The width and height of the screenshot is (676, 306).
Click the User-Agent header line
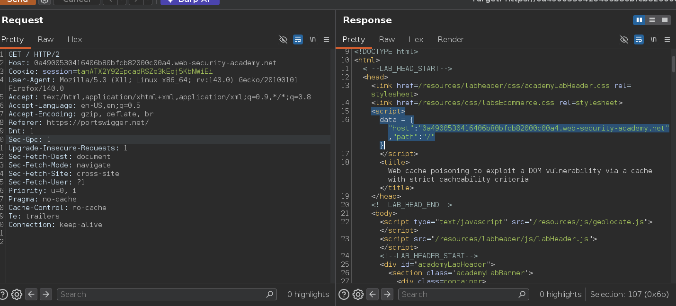153,84
